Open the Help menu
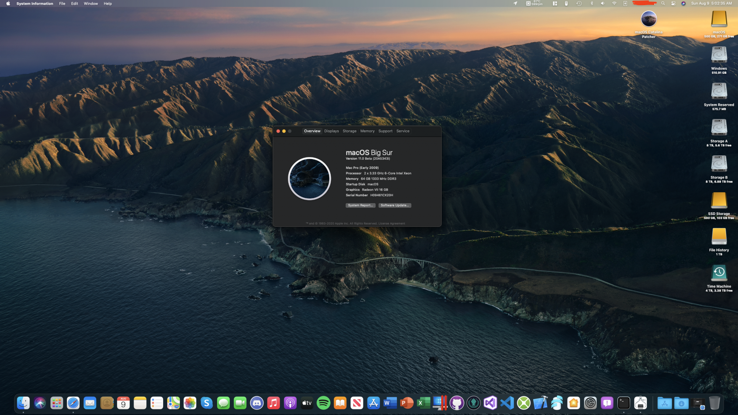Screen dimensions: 738x415 pos(108,3)
